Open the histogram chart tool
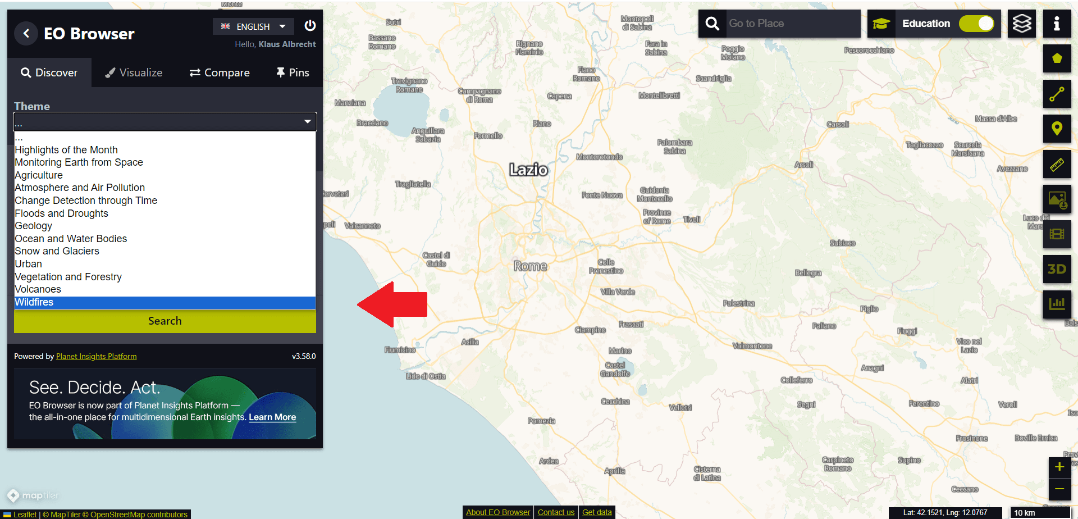The height and width of the screenshot is (519, 1078). pyautogui.click(x=1057, y=304)
